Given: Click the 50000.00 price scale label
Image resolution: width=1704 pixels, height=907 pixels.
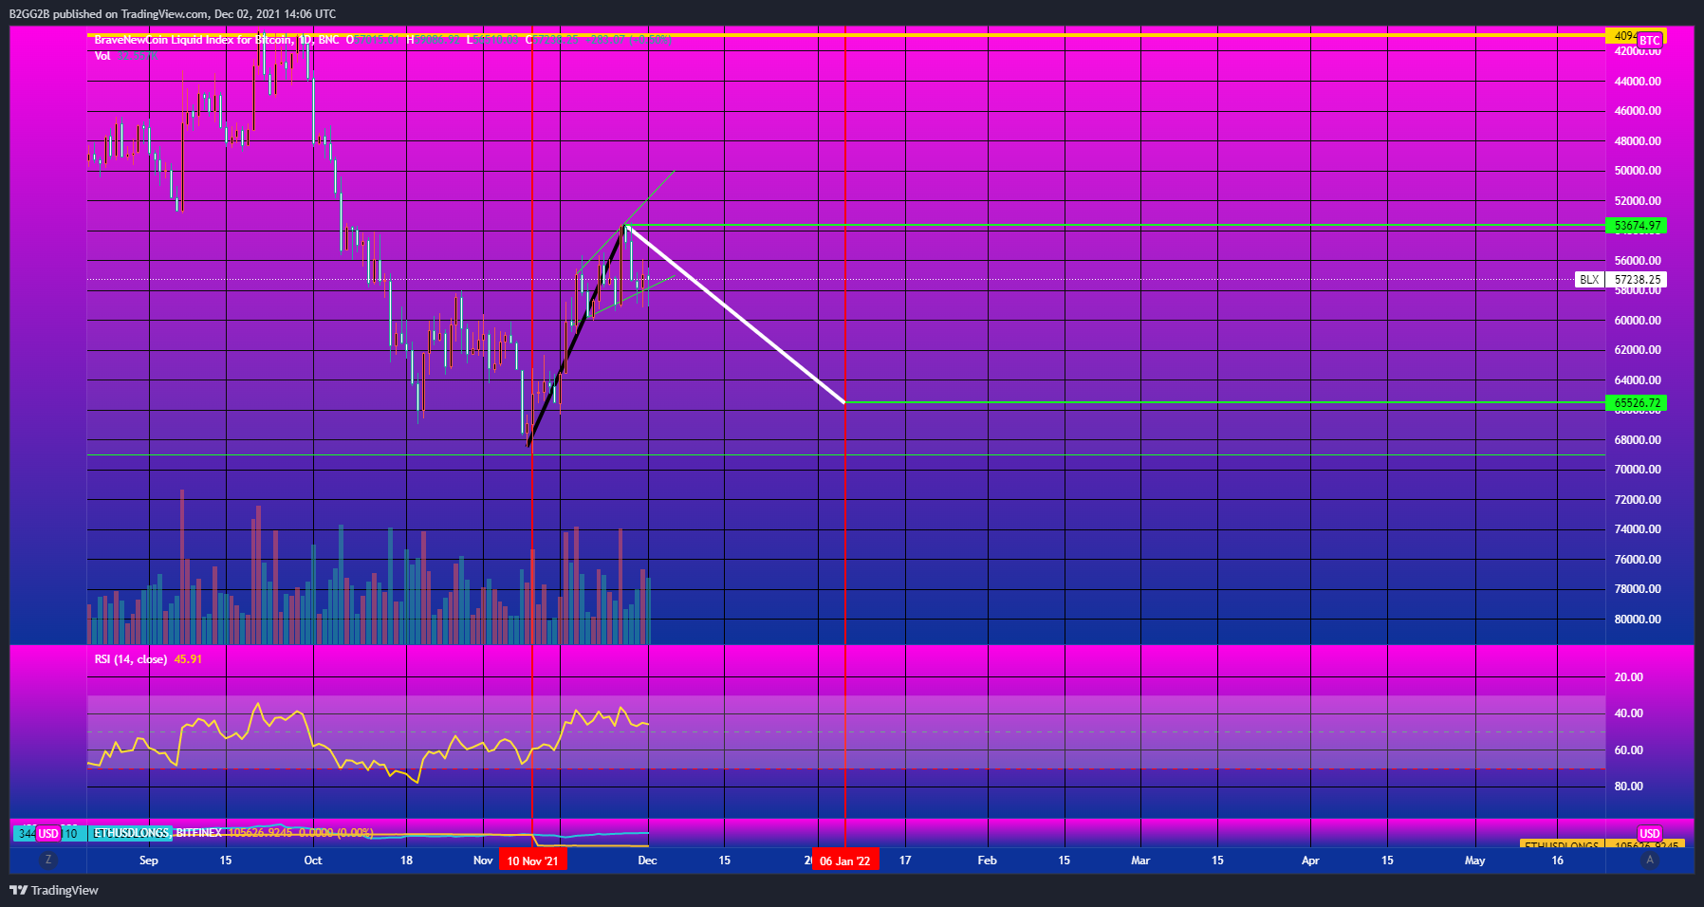Looking at the screenshot, I should tap(1638, 171).
